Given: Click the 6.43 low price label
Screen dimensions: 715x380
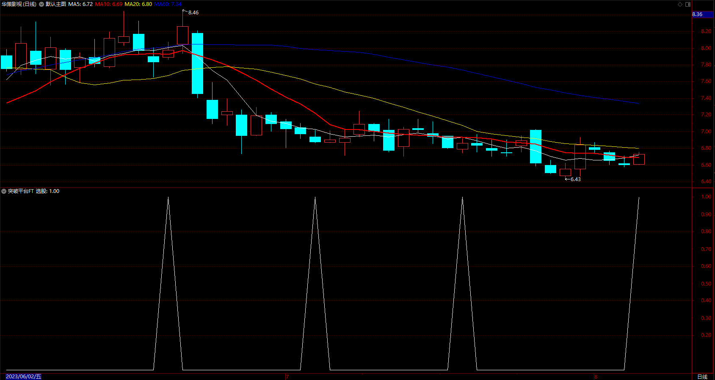Looking at the screenshot, I should click(576, 179).
